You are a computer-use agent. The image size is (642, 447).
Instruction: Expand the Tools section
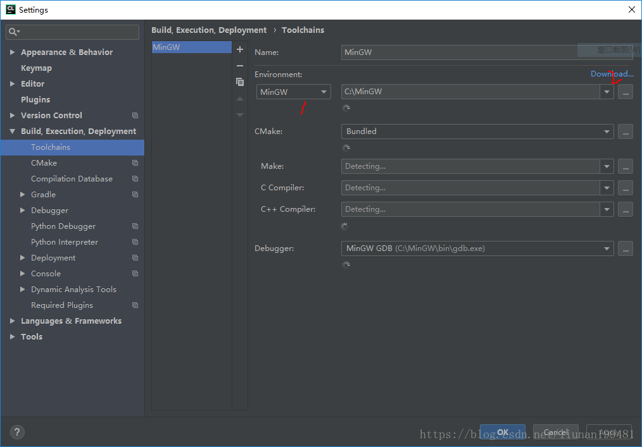[x=12, y=337]
